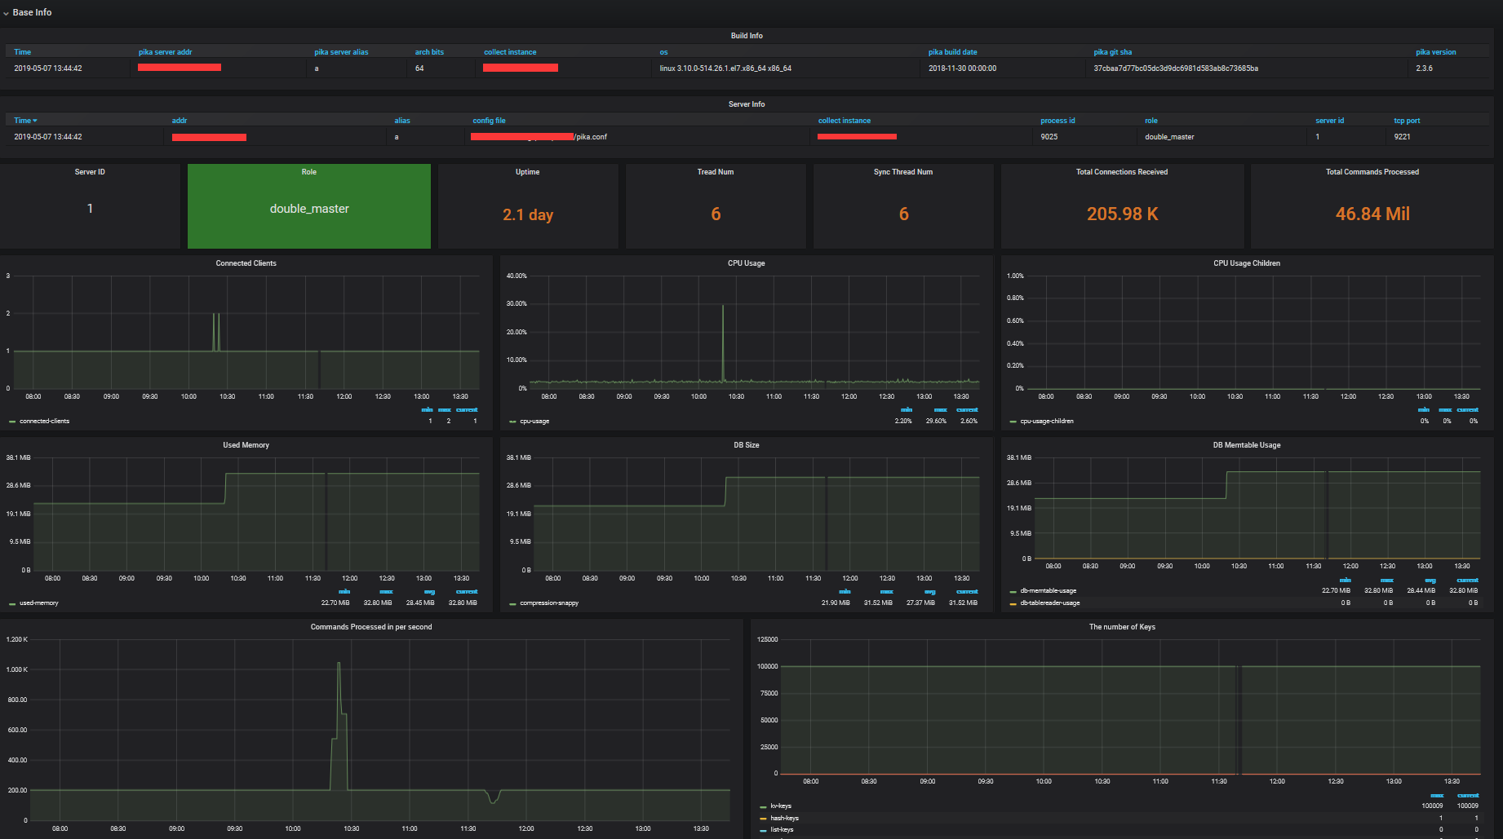The width and height of the screenshot is (1503, 839).
Task: Sort Connected Clients legend by min
Action: tap(427, 410)
